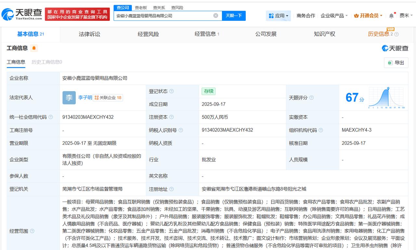The height and width of the screenshot is (250, 416).
Task: Click the red promotional banner in the header
Action: (77, 14)
